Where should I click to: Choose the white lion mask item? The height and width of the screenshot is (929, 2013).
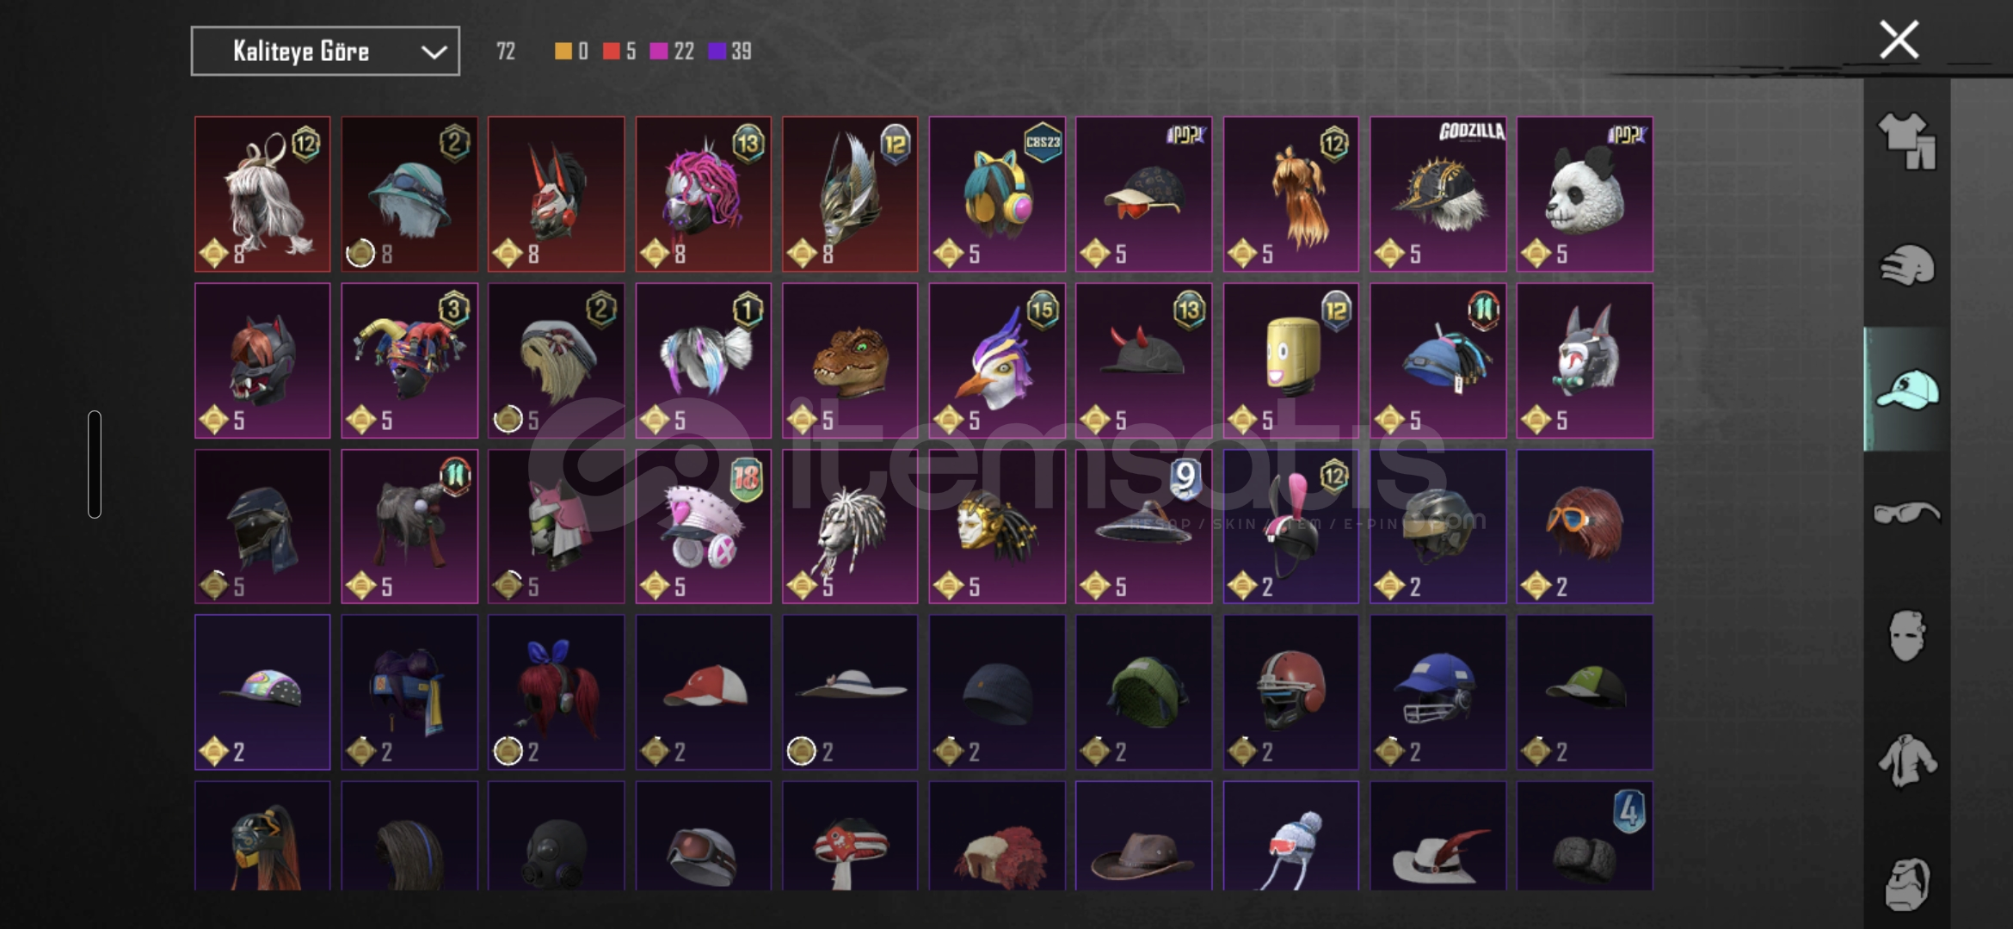[850, 526]
